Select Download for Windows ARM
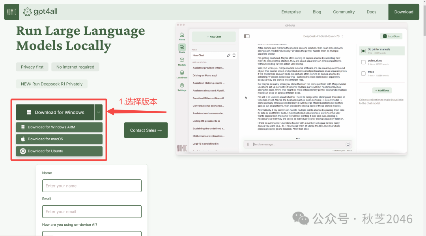 (59, 127)
